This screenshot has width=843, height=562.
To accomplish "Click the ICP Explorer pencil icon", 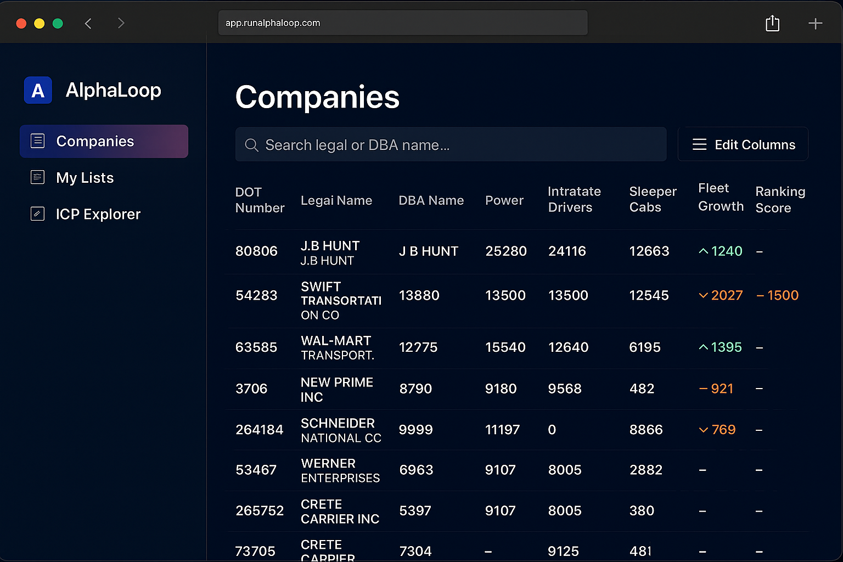I will [x=37, y=213].
